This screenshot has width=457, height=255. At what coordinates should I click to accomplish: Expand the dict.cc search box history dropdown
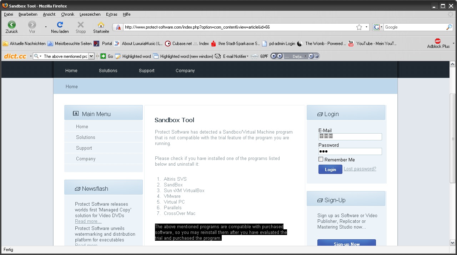coord(91,56)
